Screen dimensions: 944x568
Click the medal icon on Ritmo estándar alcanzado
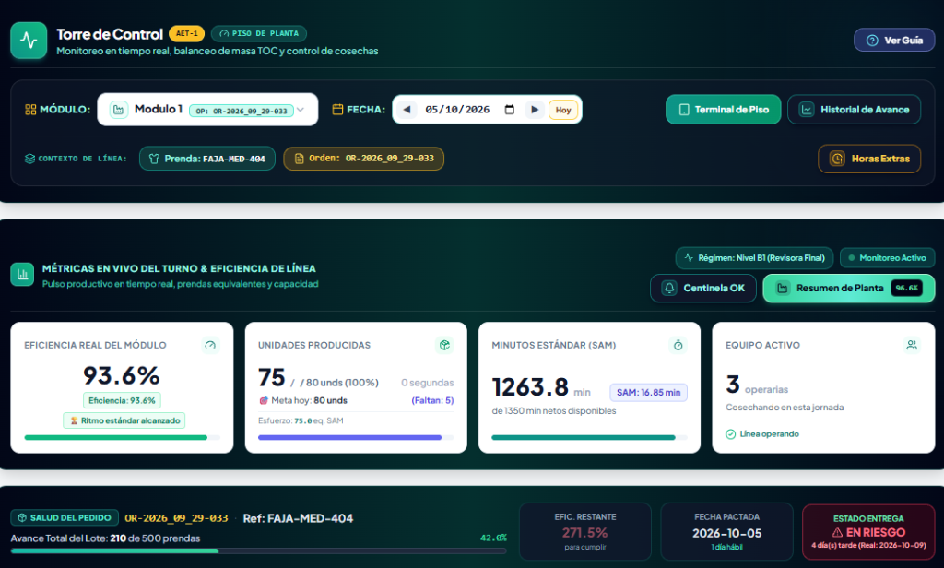pyautogui.click(x=74, y=420)
